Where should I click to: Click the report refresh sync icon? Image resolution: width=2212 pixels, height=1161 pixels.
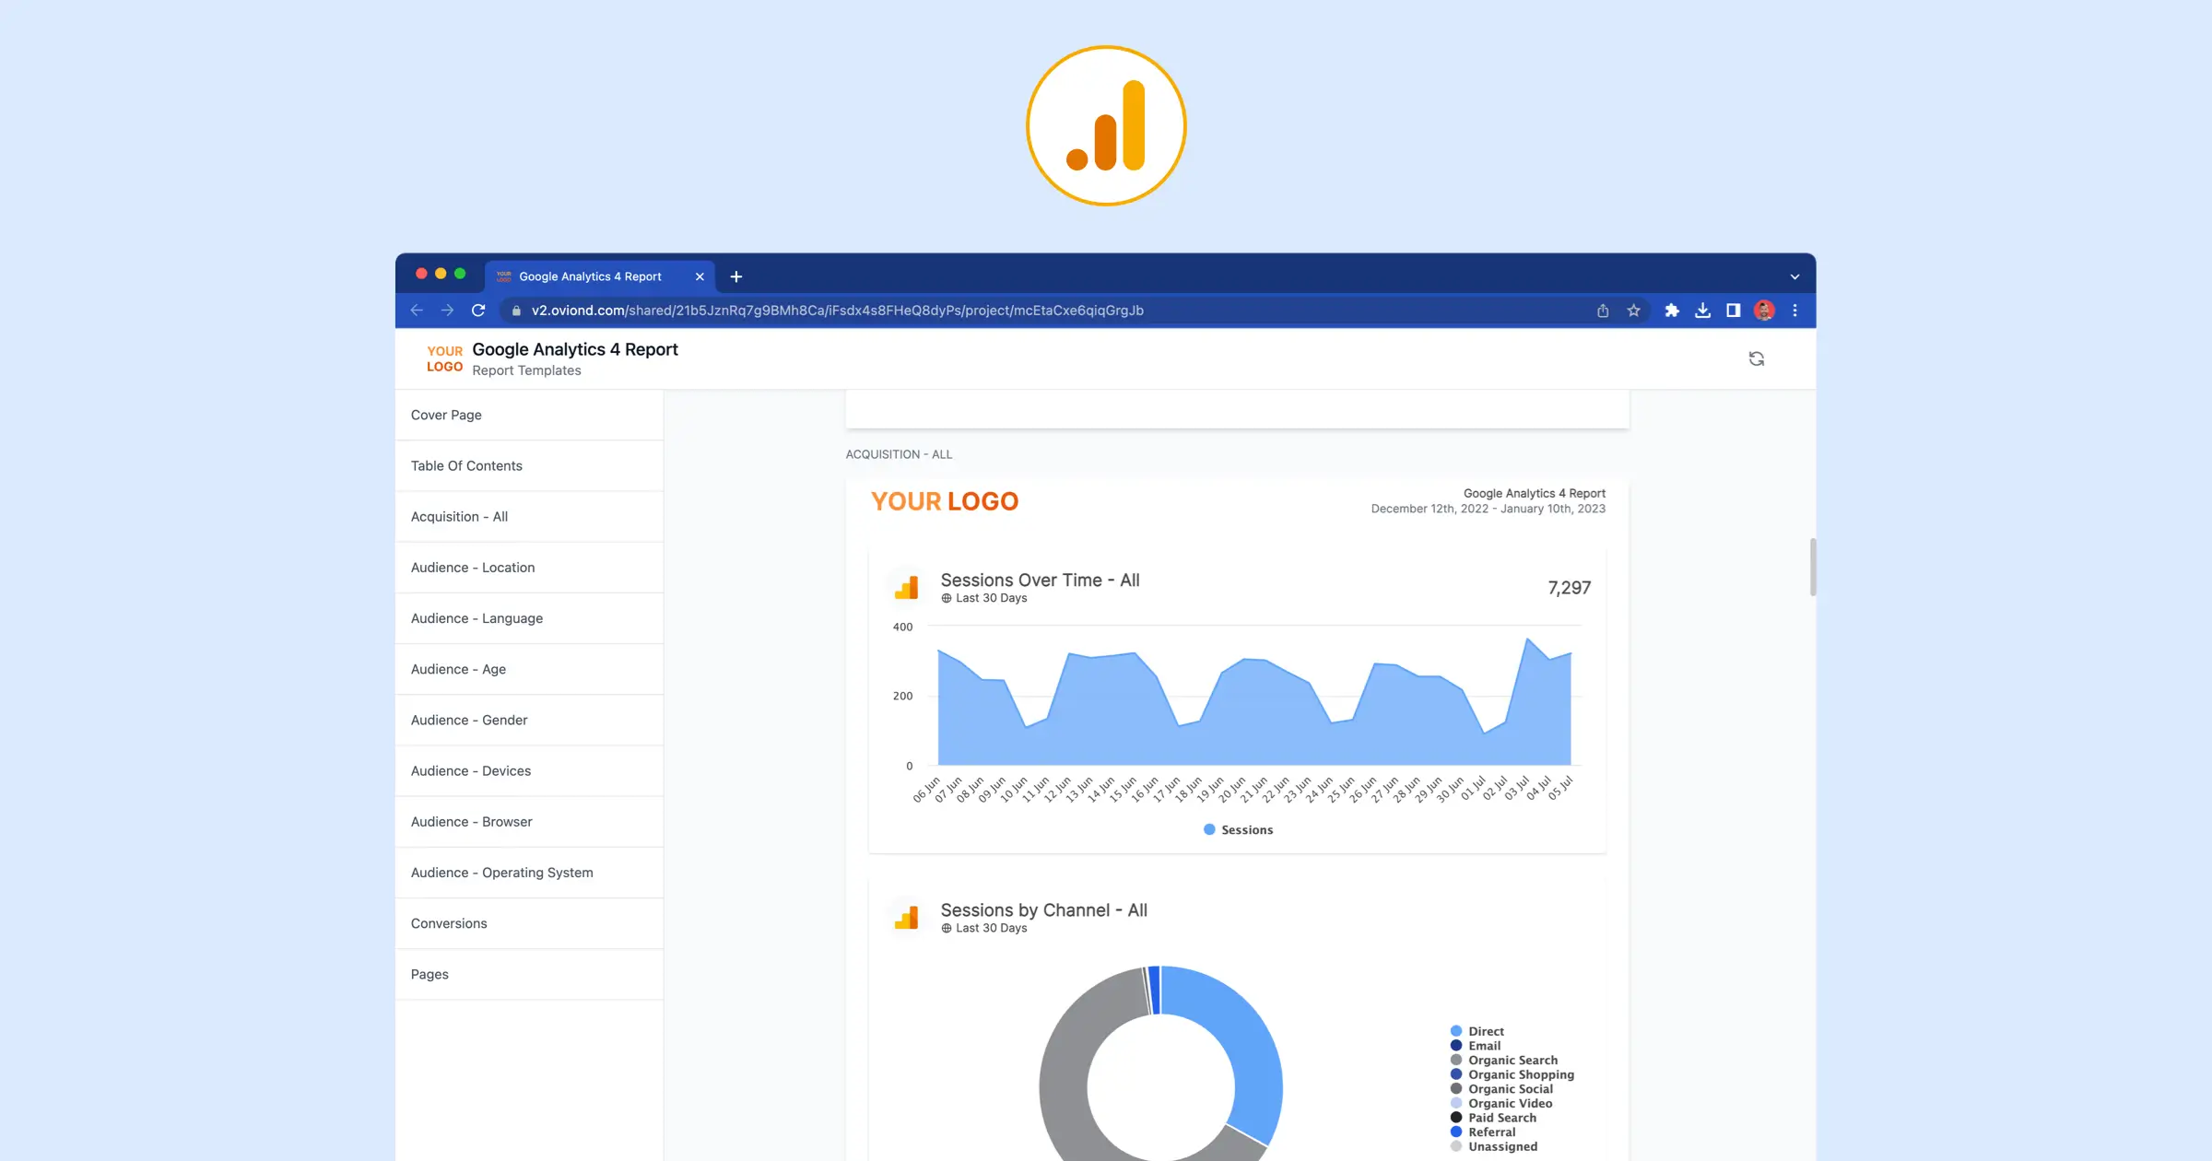pos(1757,358)
